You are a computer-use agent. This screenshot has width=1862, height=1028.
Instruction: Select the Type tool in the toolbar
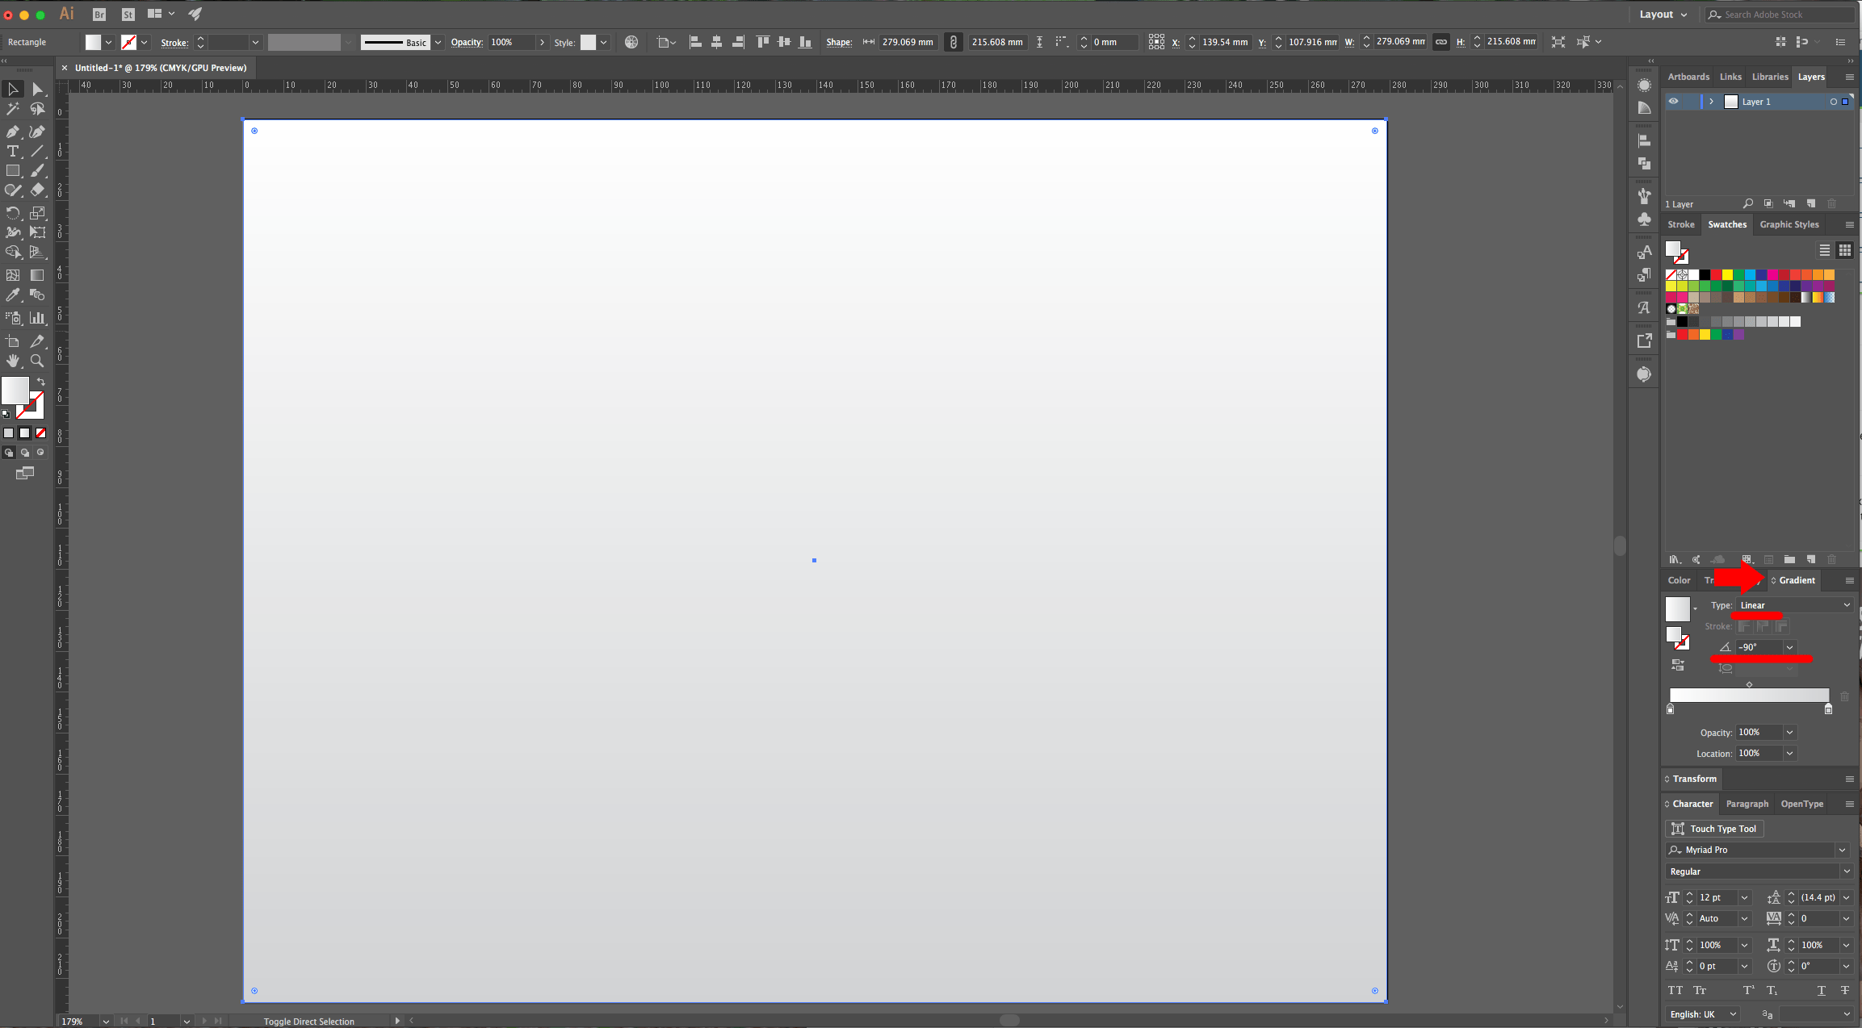[13, 151]
